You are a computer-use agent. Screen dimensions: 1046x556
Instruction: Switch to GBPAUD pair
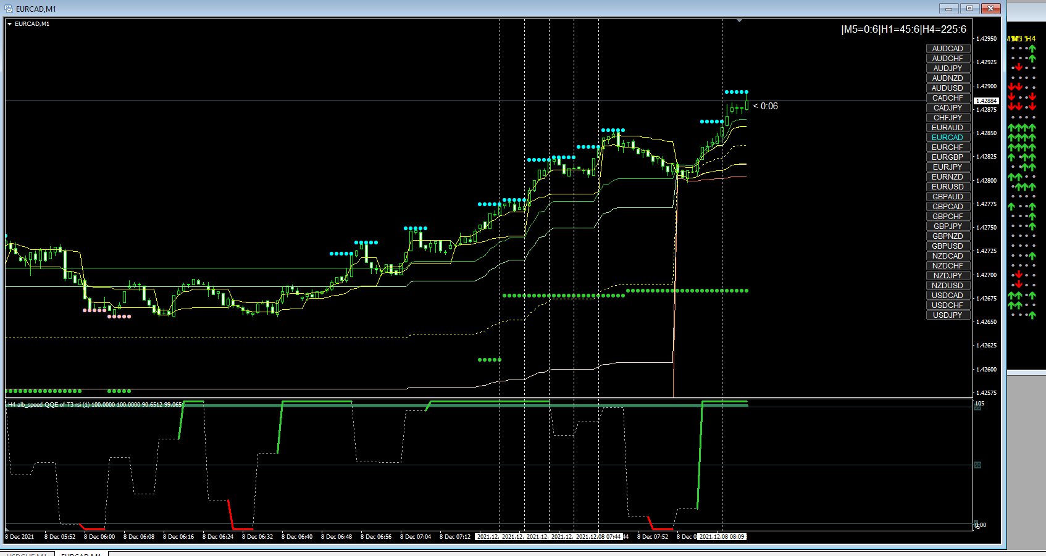tap(948, 197)
